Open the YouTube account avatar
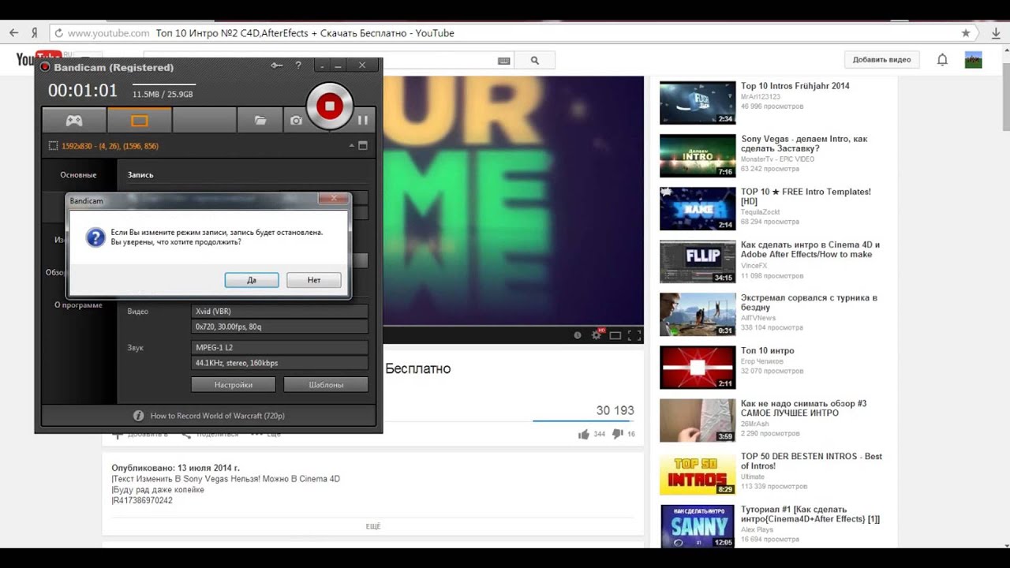Viewport: 1010px width, 568px height. [974, 60]
